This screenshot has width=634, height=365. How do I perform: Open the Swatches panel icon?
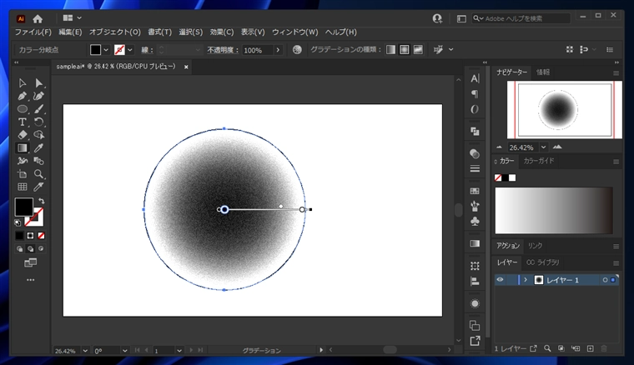[475, 191]
